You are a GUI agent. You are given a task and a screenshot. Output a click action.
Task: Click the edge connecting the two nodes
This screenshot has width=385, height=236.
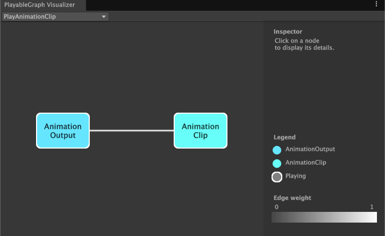[x=132, y=130]
